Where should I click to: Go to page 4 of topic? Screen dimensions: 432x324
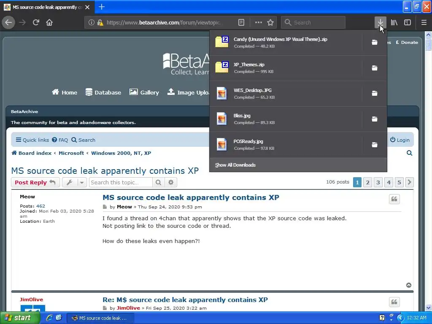click(389, 182)
